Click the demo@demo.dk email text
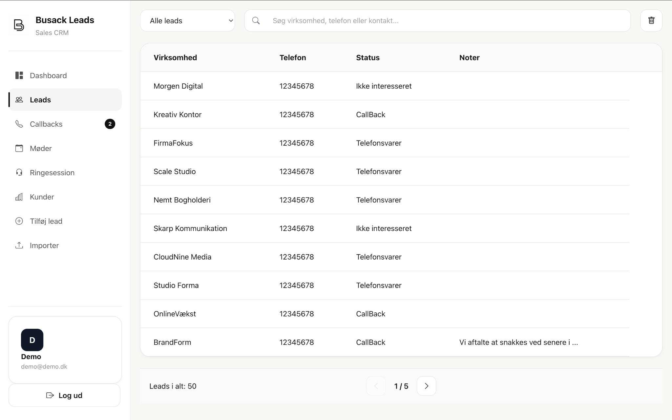This screenshot has height=420, width=672. [x=44, y=367]
